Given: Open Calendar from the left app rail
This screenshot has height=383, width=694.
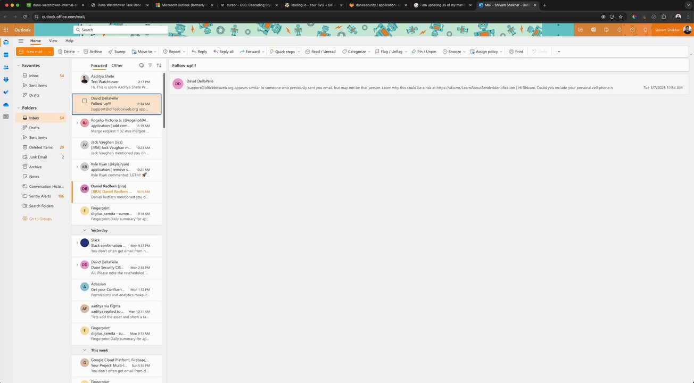Looking at the screenshot, I should point(6,55).
